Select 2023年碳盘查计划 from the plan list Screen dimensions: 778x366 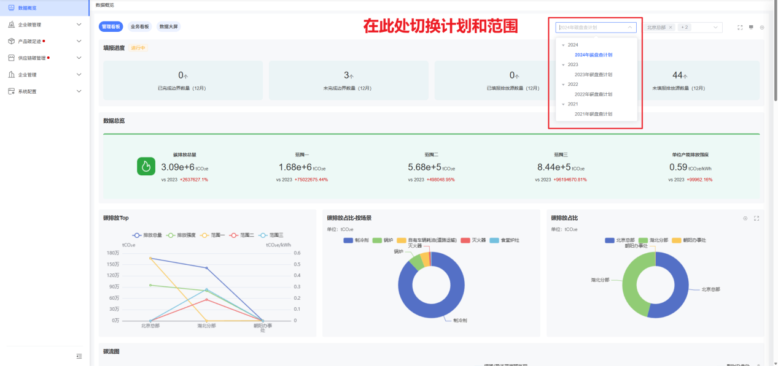click(x=594, y=74)
